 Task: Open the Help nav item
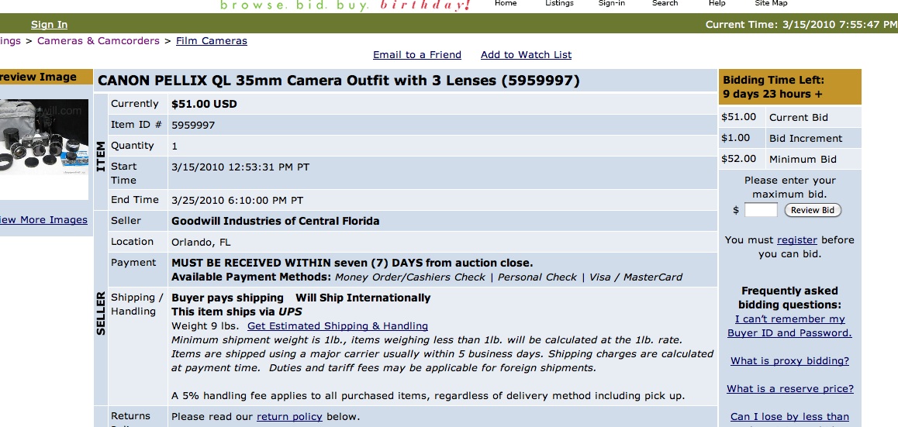(x=717, y=3)
